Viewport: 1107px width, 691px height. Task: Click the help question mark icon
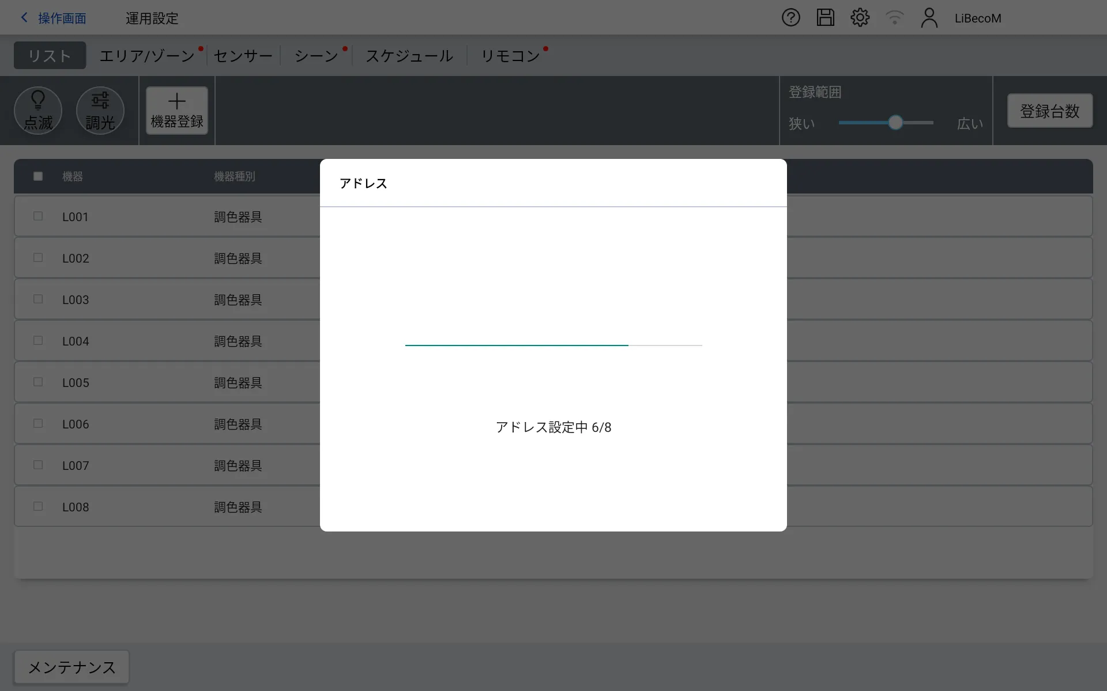point(790,18)
